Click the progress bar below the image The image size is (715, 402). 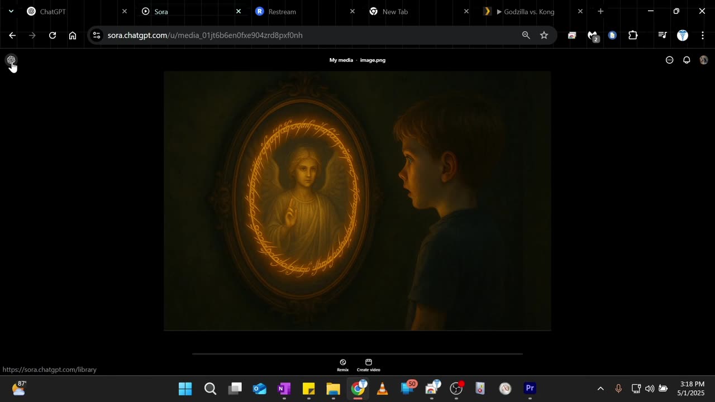click(x=357, y=353)
